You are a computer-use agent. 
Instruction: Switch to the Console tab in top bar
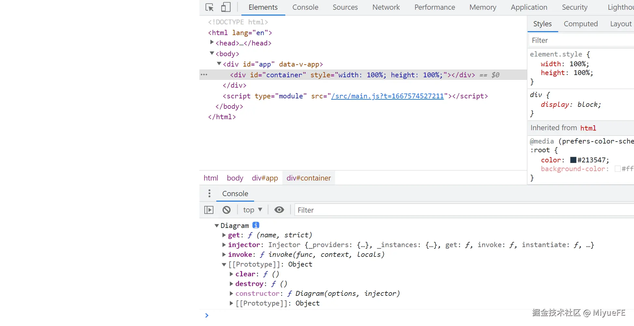[x=305, y=7]
